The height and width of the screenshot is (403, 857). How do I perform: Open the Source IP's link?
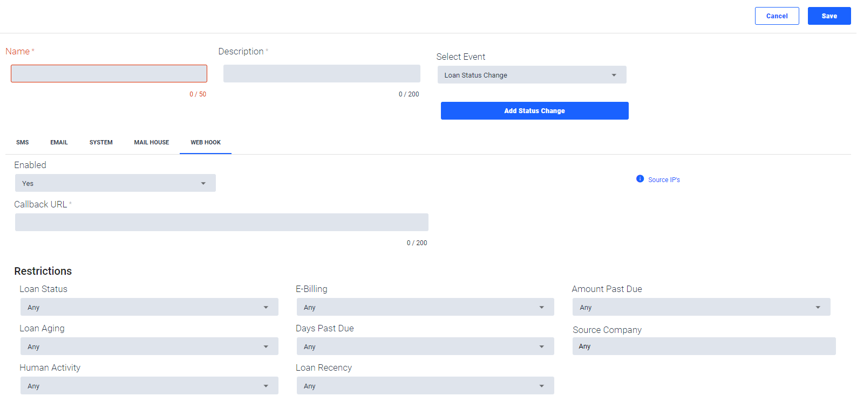pyautogui.click(x=664, y=180)
